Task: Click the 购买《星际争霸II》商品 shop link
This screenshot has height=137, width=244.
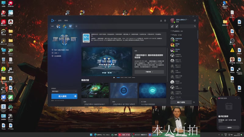Action: tap(60, 50)
